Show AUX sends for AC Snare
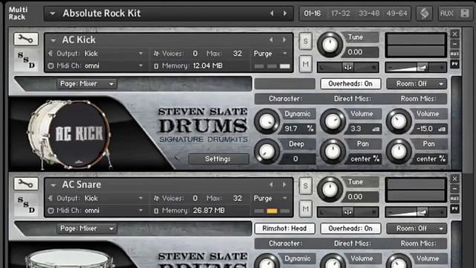 454,199
